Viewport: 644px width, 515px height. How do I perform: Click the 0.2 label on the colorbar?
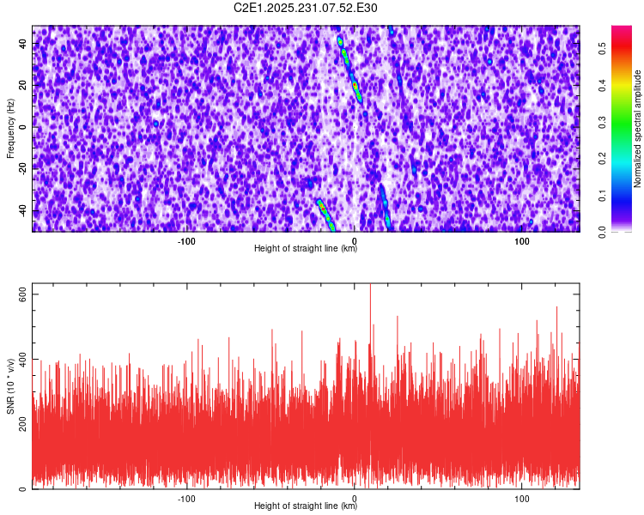tap(603, 159)
